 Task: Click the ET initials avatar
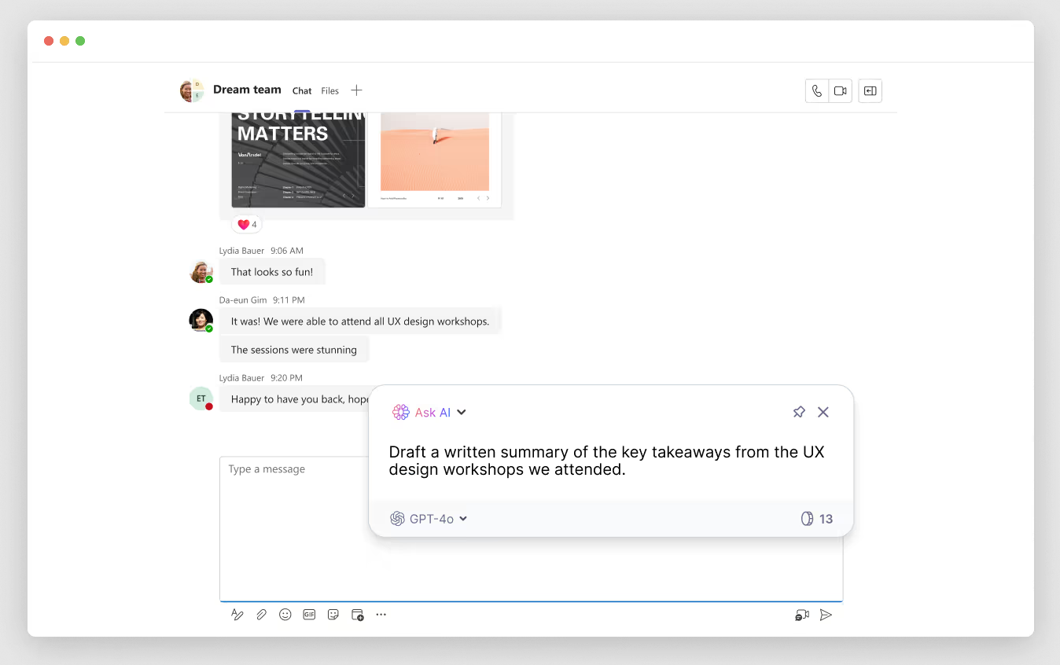tap(201, 399)
